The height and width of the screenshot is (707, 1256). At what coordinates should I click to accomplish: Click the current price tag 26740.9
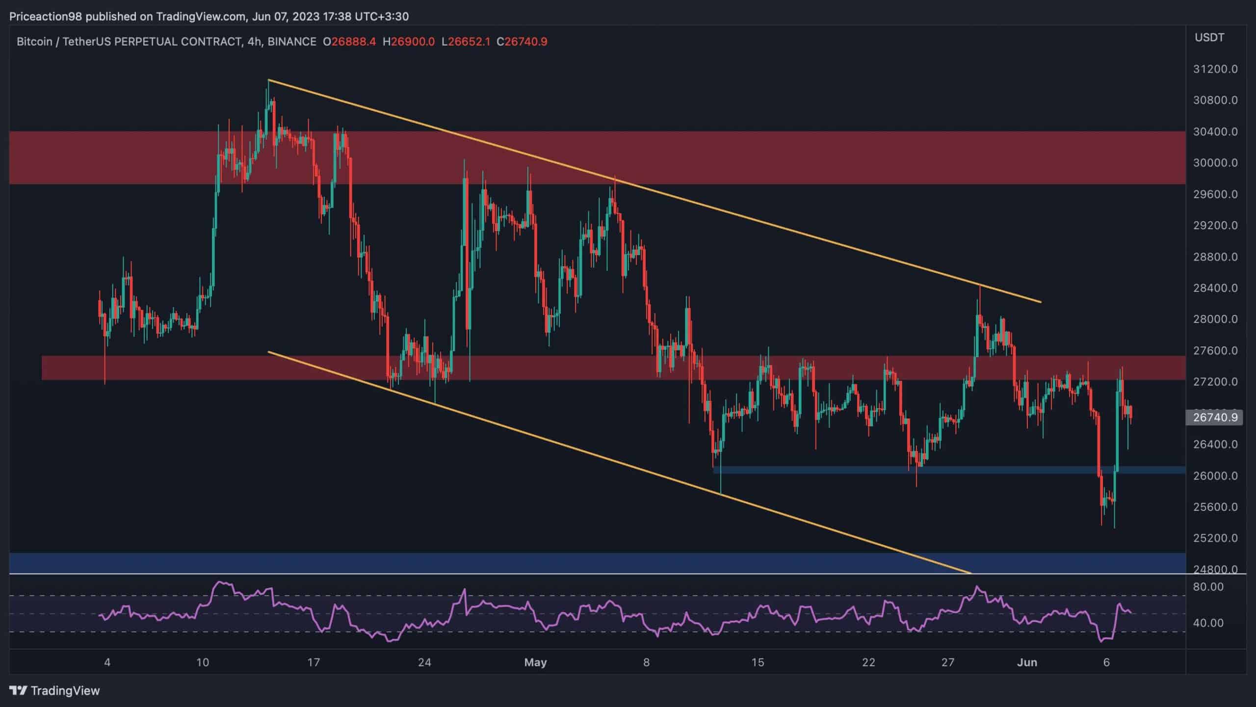coord(1214,418)
